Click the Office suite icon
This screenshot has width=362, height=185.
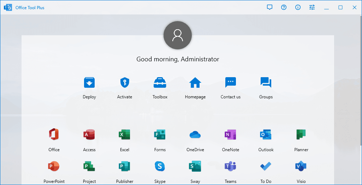pyautogui.click(x=54, y=135)
